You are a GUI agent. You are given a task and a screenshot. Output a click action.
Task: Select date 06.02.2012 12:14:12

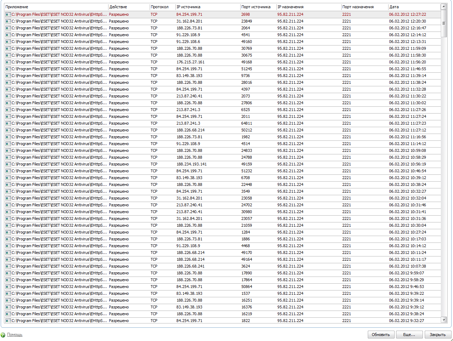[x=408, y=35]
